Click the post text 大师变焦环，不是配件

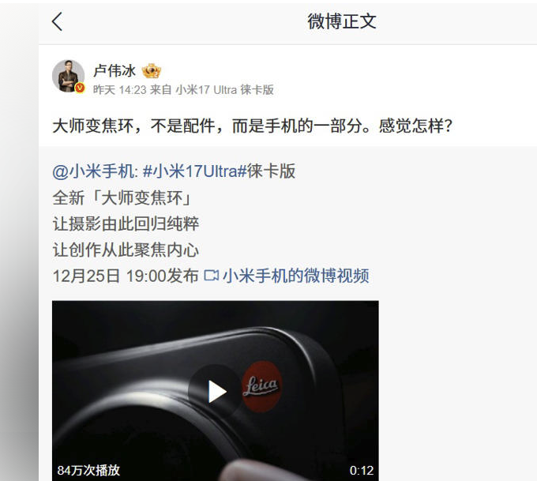coord(134,126)
